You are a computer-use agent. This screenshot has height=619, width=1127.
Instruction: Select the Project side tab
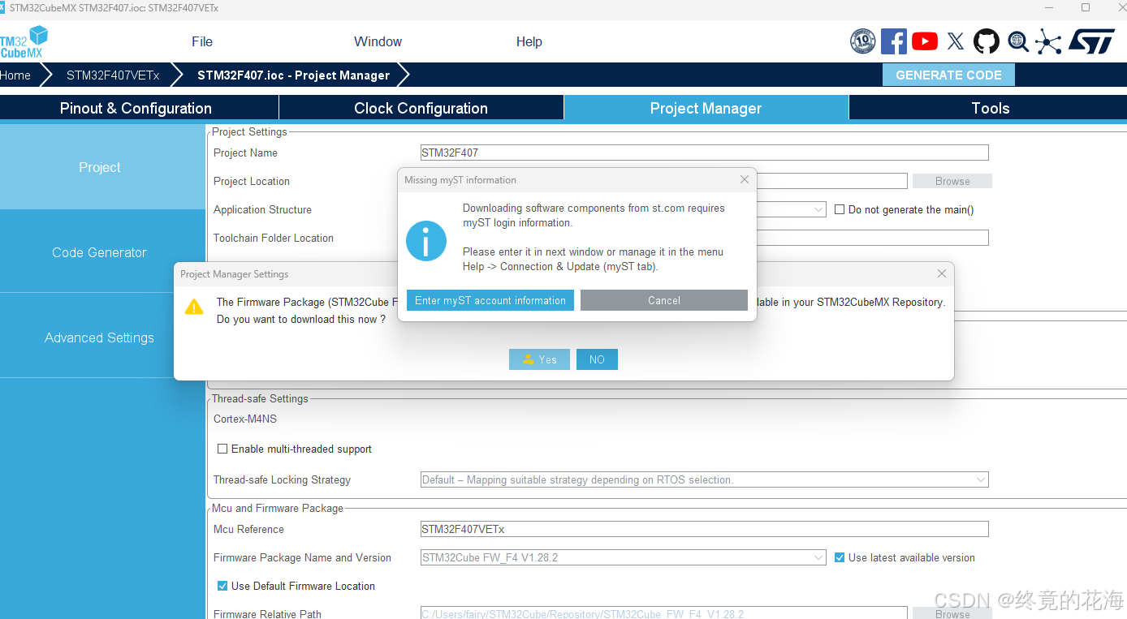click(x=102, y=167)
